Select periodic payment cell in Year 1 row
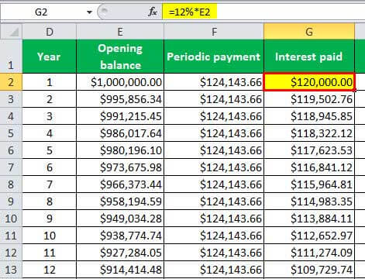This screenshot has height=279, width=365. 214,82
